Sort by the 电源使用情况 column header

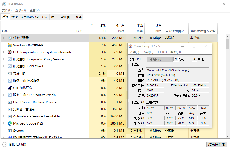pyautogui.click(x=176, y=29)
